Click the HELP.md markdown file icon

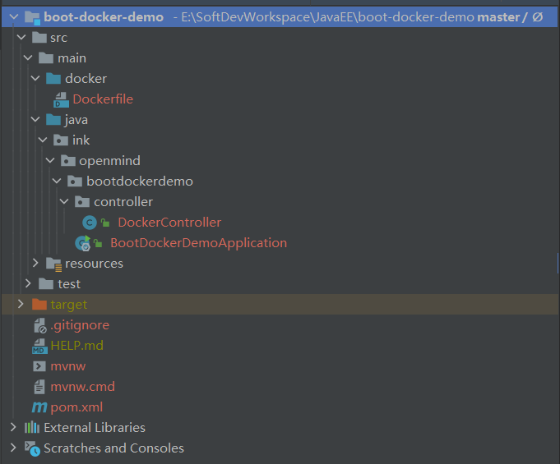(39, 346)
